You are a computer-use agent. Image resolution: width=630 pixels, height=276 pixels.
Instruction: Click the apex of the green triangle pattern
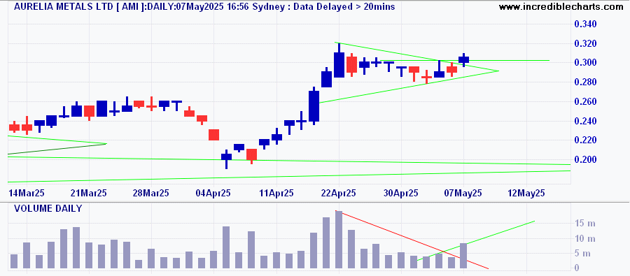point(498,71)
